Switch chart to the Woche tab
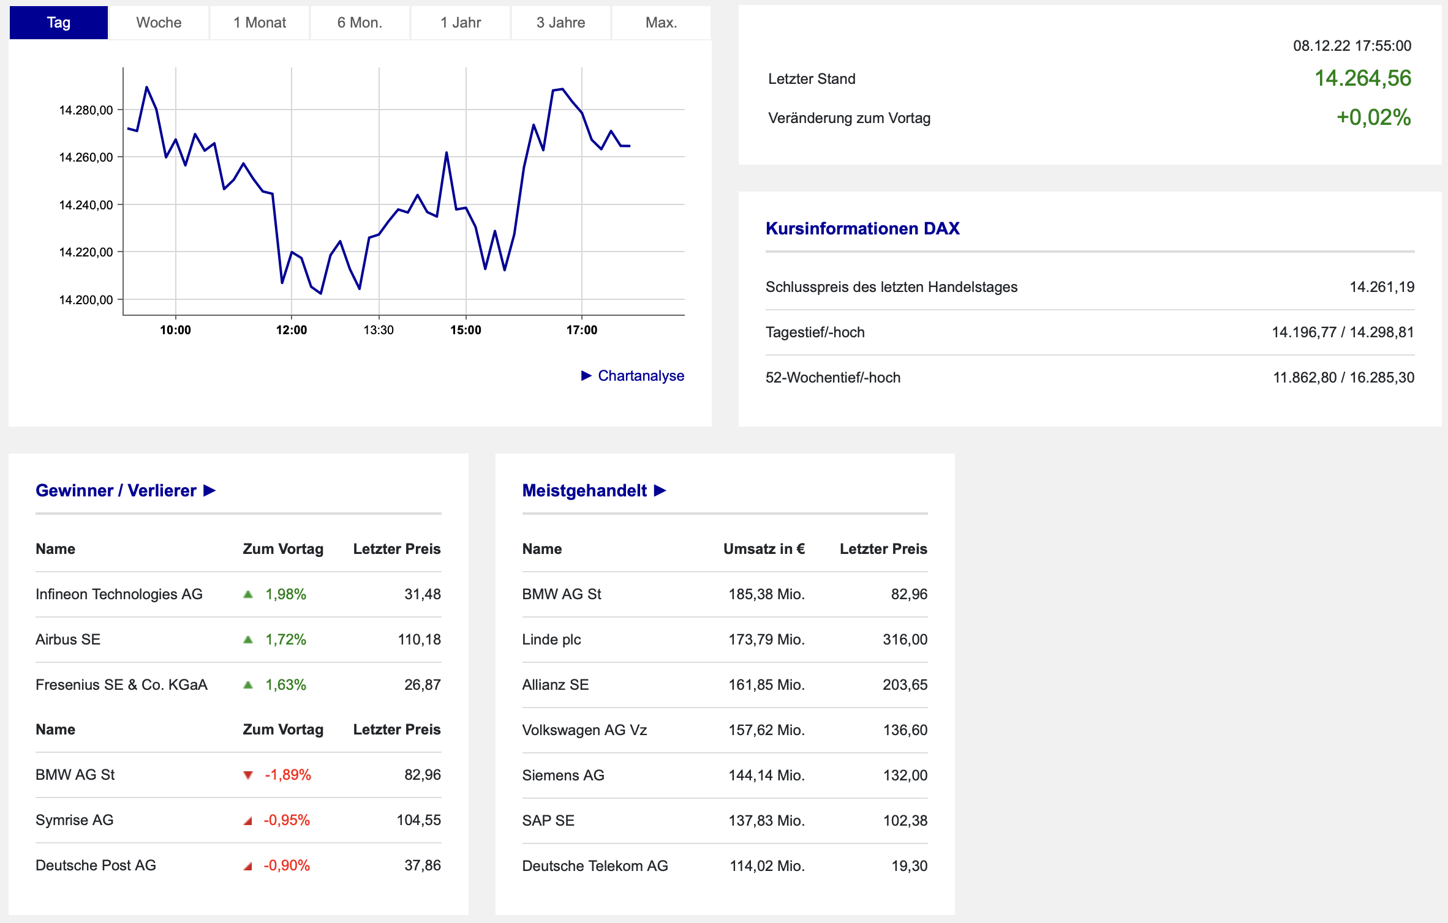Screen dimensions: 1448x923 click(x=159, y=23)
